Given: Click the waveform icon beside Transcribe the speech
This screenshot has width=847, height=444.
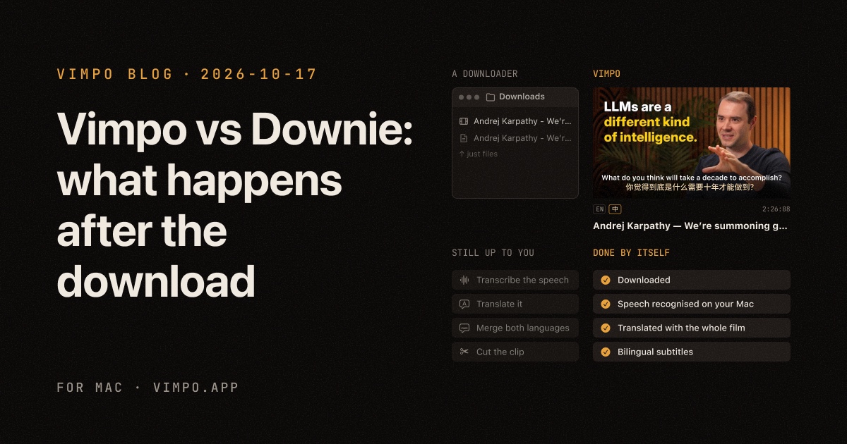Looking at the screenshot, I should pyautogui.click(x=464, y=280).
